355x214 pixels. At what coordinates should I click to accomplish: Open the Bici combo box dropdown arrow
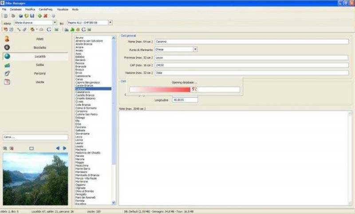tap(110, 23)
